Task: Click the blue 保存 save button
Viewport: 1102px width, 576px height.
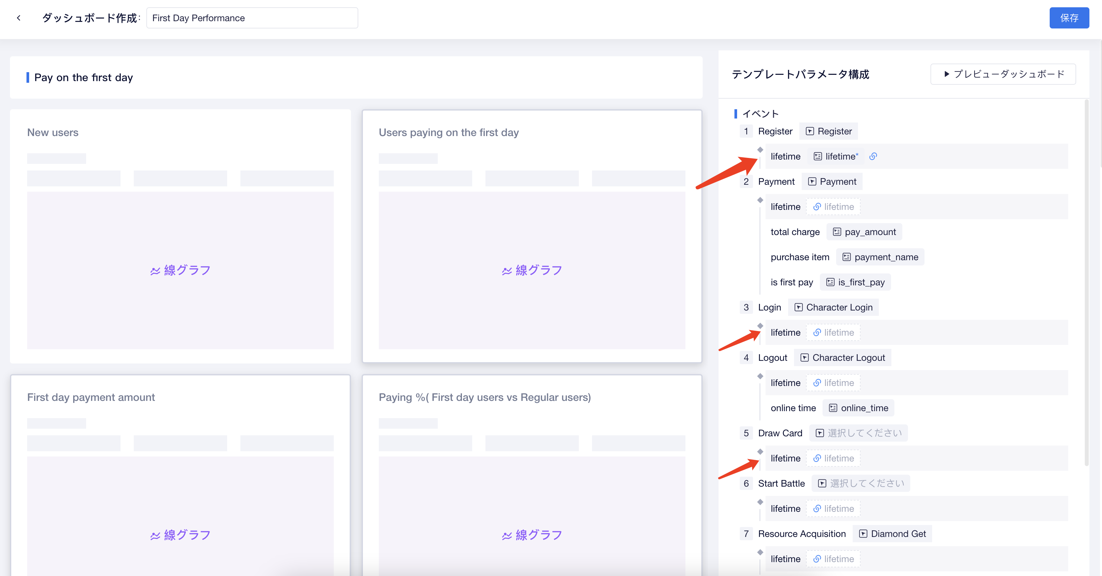Action: coord(1069,18)
